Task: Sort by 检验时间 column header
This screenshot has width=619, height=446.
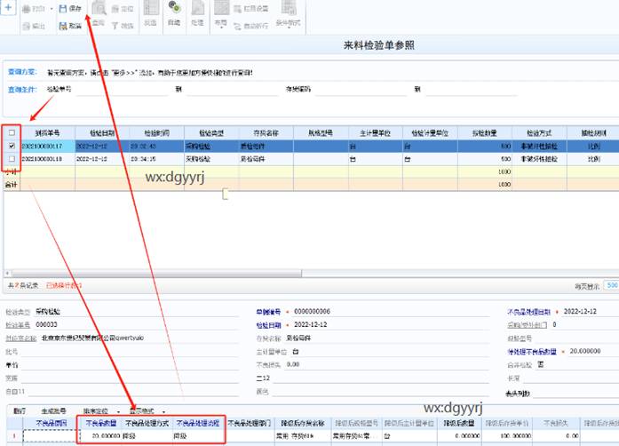Action: pos(156,133)
